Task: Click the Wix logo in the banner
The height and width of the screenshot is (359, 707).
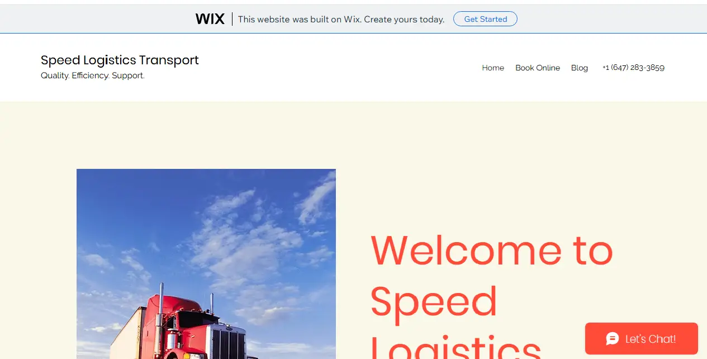Action: tap(210, 19)
